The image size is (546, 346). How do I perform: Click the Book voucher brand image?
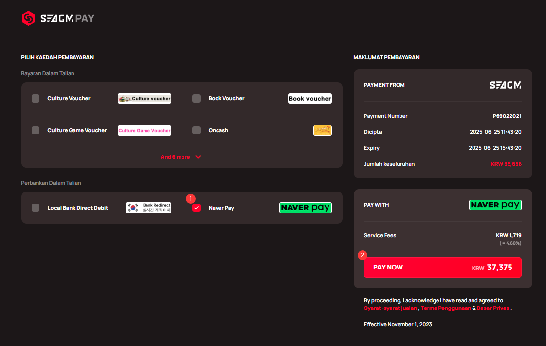point(310,99)
